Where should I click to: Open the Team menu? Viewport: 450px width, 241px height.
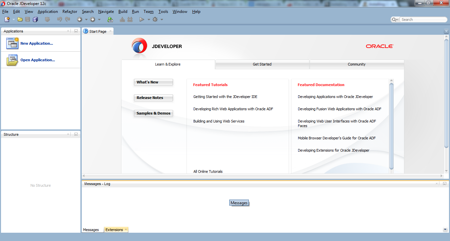pos(149,12)
